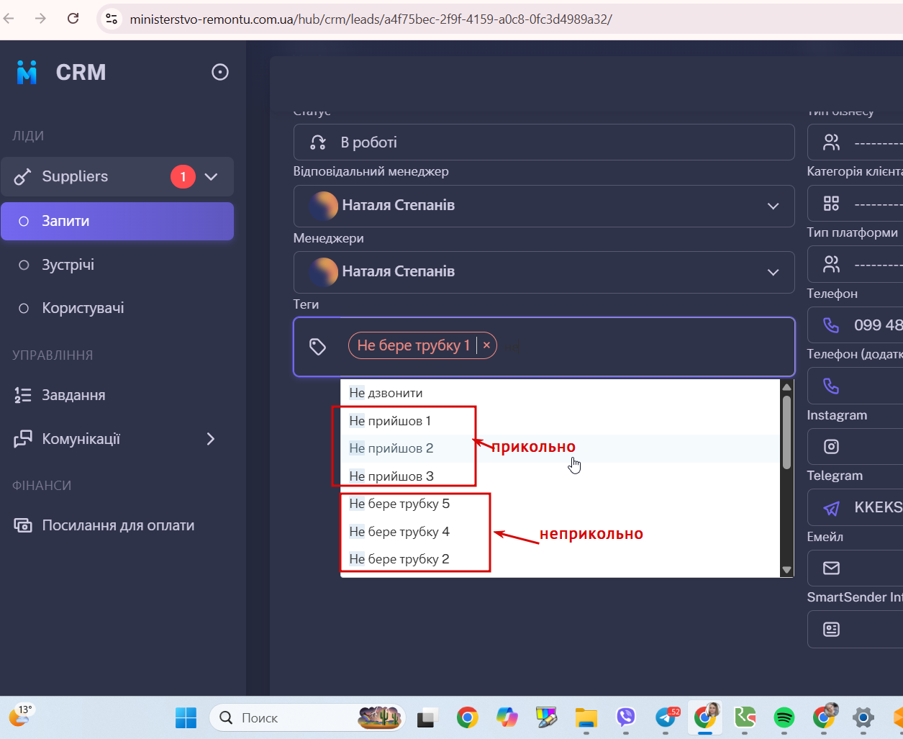This screenshot has width=903, height=739.
Task: Click the Тип бізнесу people icon
Action: pyautogui.click(x=832, y=142)
